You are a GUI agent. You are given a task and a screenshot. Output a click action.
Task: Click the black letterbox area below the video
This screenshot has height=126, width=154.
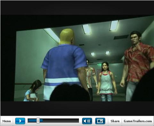point(77,108)
